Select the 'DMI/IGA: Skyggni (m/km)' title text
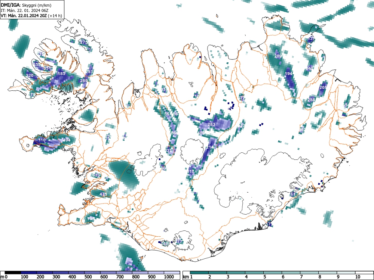This screenshot has height=280, width=374. tap(26, 5)
